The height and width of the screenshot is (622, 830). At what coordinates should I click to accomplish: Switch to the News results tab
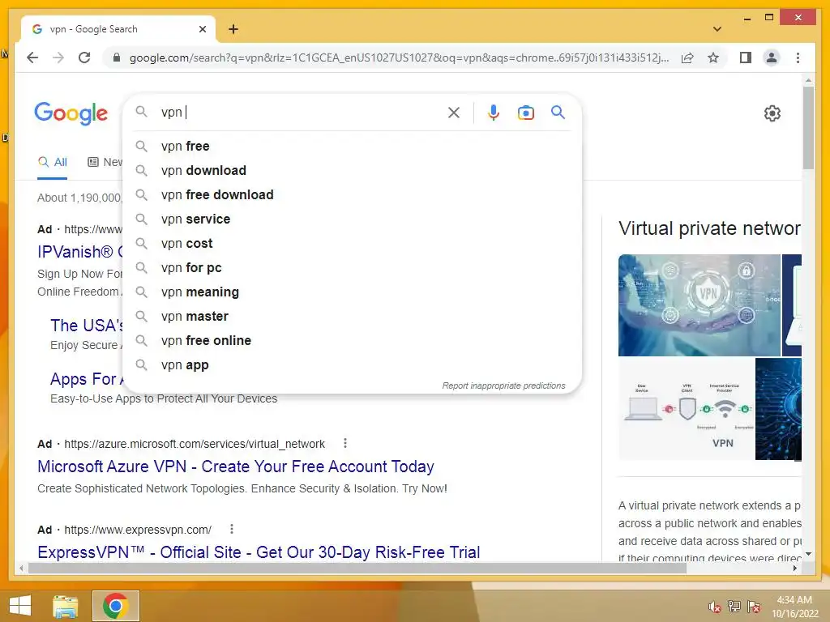coord(105,162)
